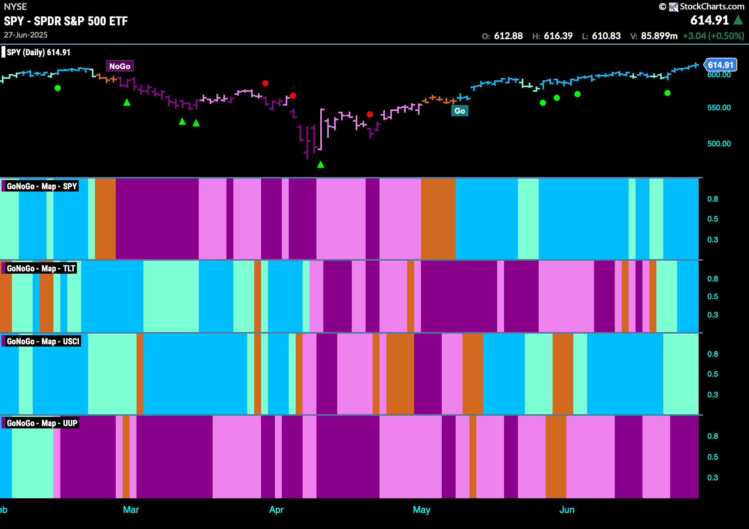The height and width of the screenshot is (529, 749).
Task: Click the red dot above the early April bars
Action: tap(293, 96)
